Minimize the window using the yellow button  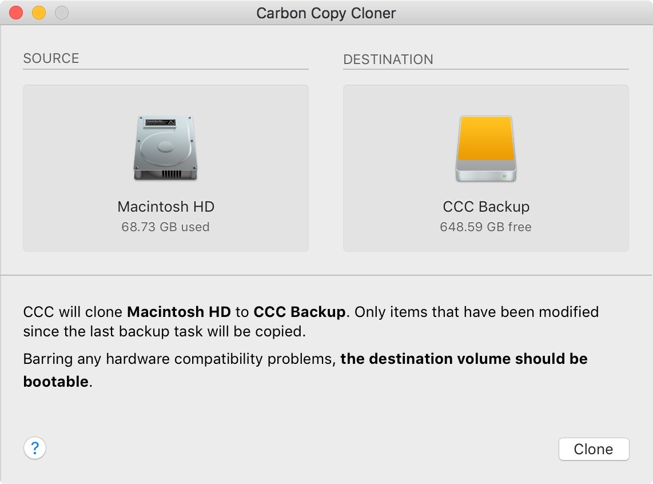[x=39, y=13]
